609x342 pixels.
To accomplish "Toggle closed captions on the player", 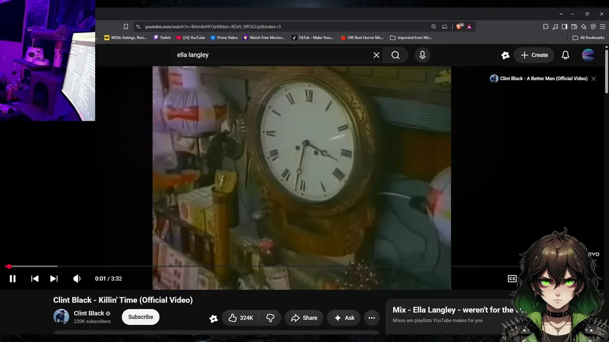I will tap(512, 279).
